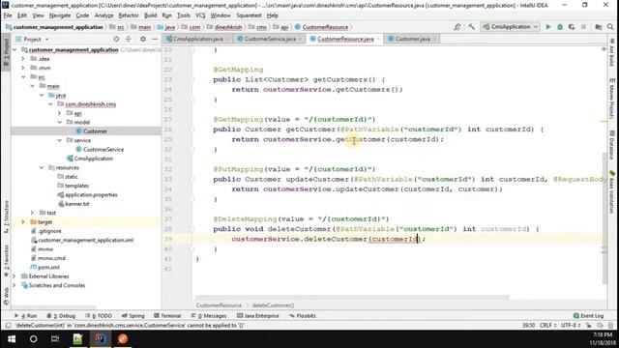
Task: Open the CmsApplication run configuration dropdown
Action: (510, 27)
